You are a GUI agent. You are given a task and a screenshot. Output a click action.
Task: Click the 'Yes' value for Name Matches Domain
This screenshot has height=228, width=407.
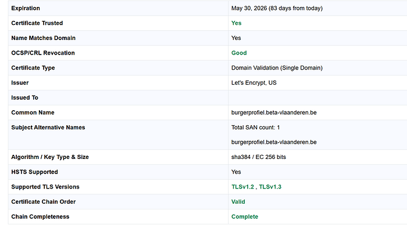236,38
